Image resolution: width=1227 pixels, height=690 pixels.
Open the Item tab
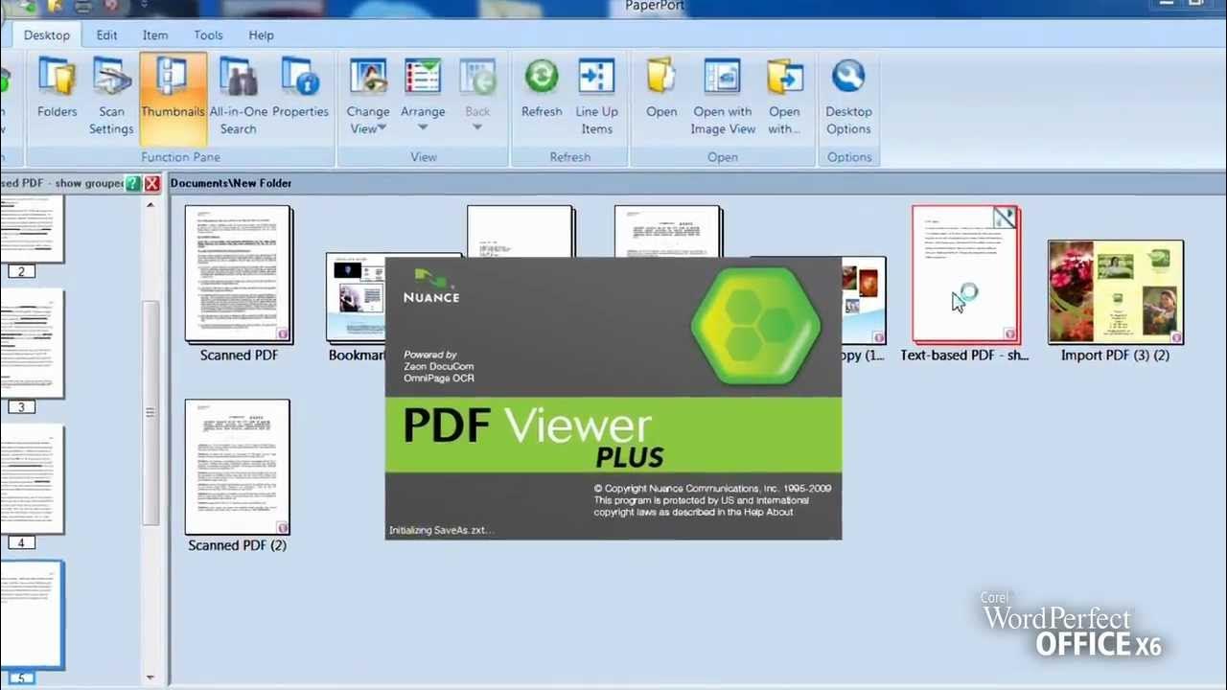click(155, 35)
